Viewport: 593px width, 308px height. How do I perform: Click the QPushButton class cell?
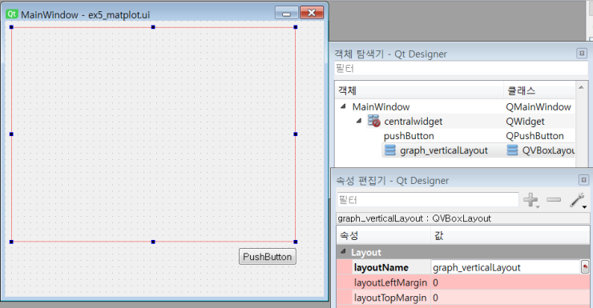coord(535,136)
